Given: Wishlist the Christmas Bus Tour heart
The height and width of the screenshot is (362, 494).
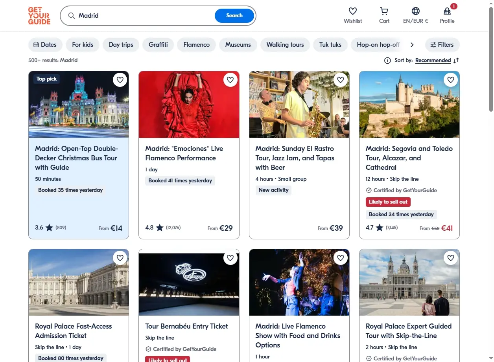Looking at the screenshot, I should [x=120, y=80].
